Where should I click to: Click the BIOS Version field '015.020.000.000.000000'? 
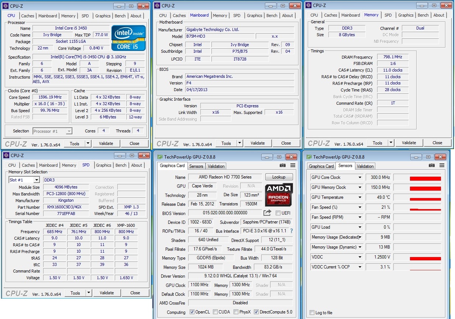(225, 213)
